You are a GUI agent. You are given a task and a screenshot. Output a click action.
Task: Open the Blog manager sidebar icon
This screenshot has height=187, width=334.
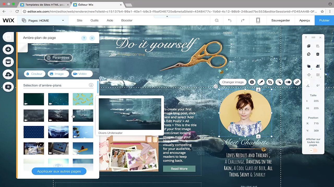point(8,87)
